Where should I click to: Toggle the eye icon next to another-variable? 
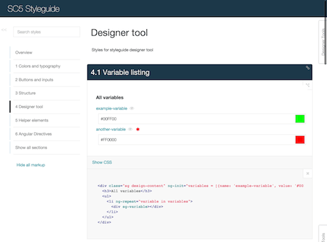130,130
